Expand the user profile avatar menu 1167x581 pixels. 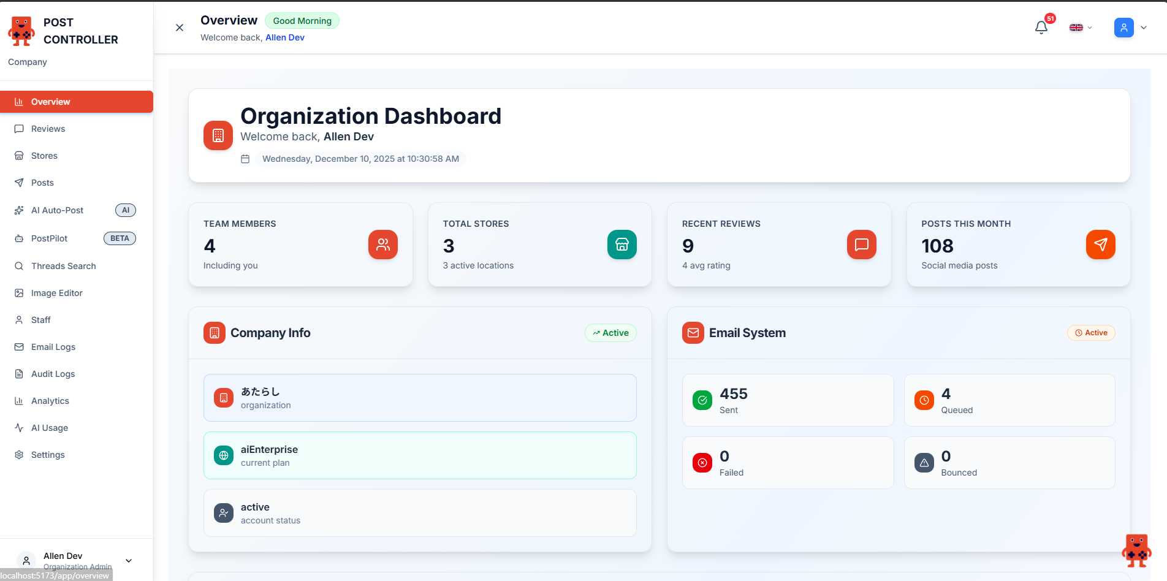[1130, 28]
